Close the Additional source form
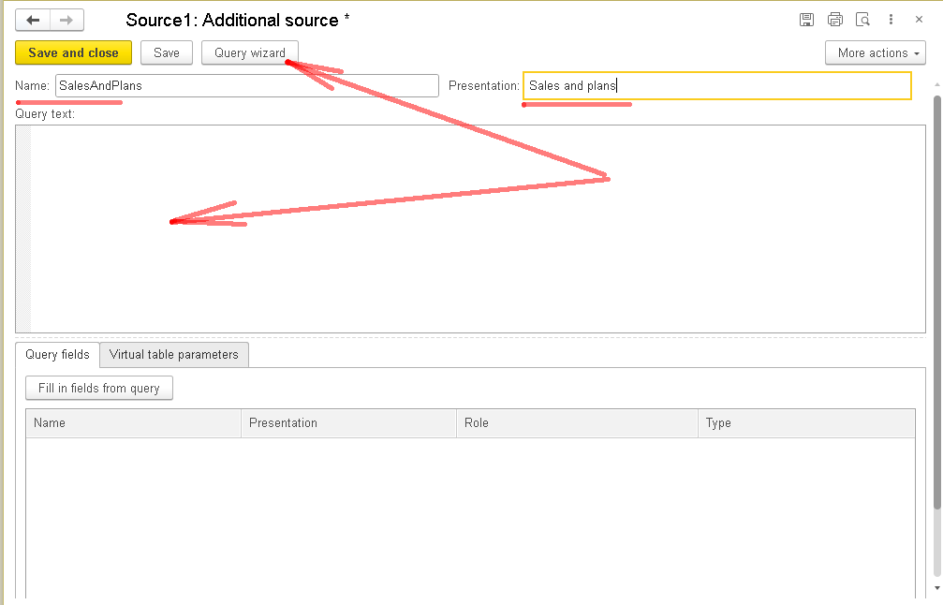Image resolution: width=943 pixels, height=605 pixels. coord(919,20)
